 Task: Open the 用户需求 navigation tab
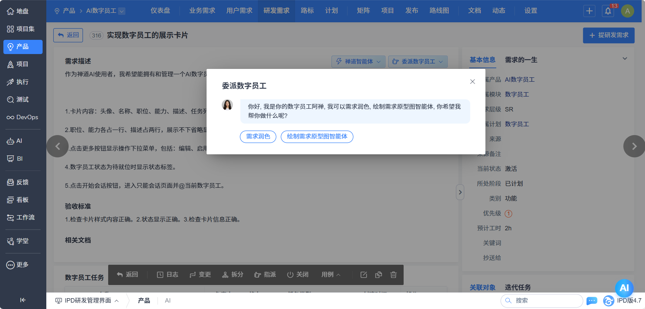click(239, 11)
